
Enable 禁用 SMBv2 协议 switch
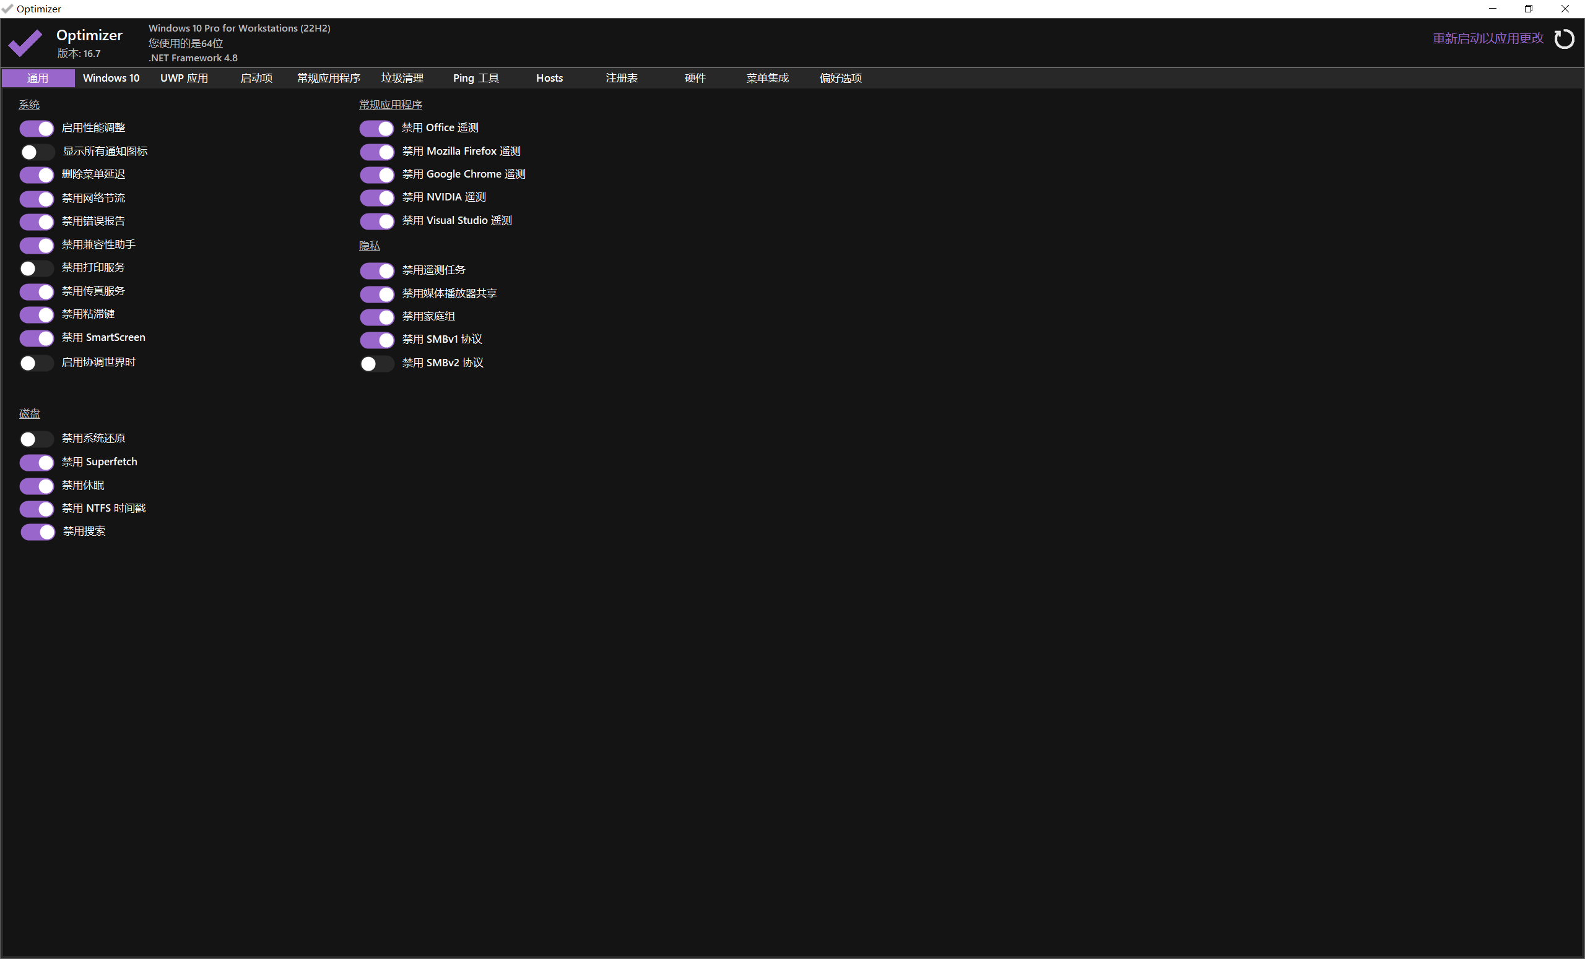pos(377,364)
